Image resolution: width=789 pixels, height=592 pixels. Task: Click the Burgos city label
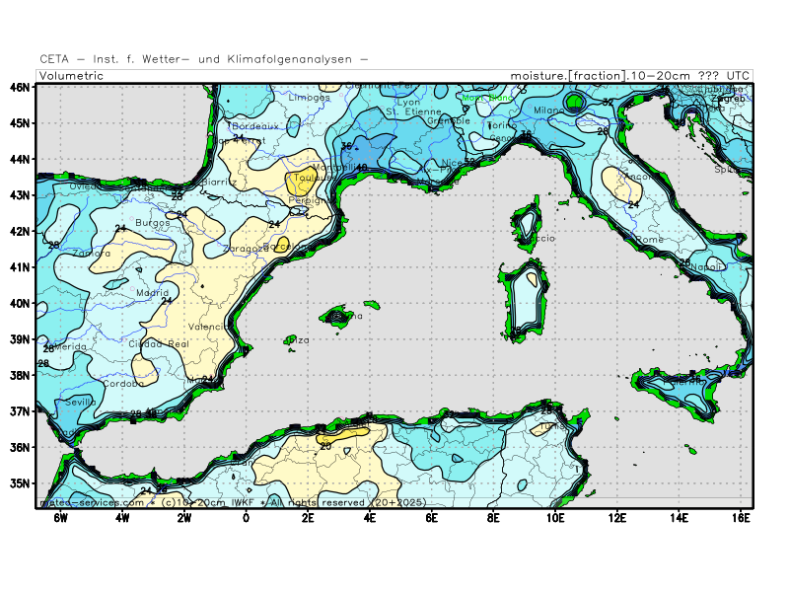[153, 223]
